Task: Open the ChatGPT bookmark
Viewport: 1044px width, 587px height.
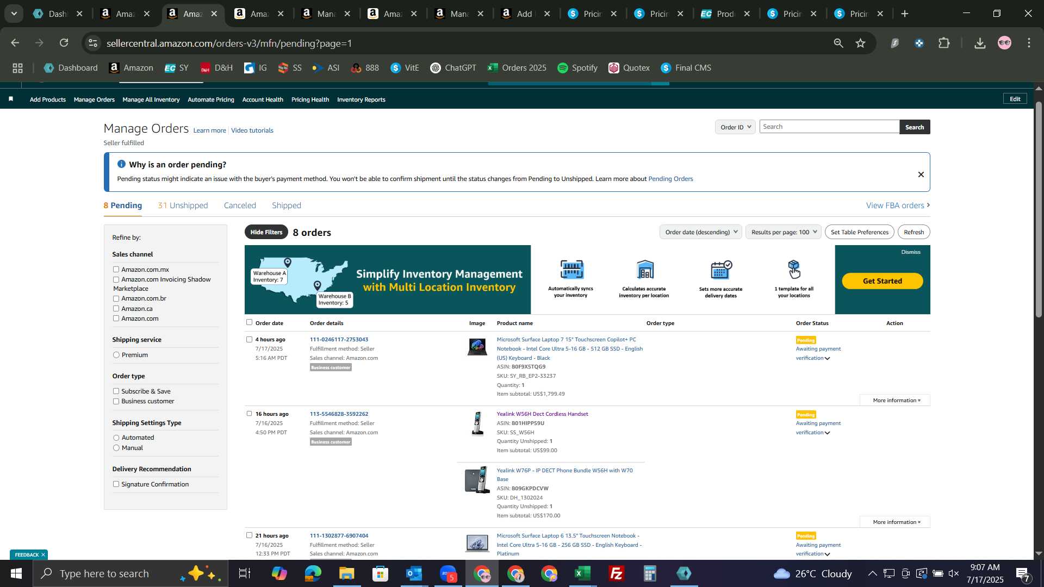Action: [x=453, y=68]
